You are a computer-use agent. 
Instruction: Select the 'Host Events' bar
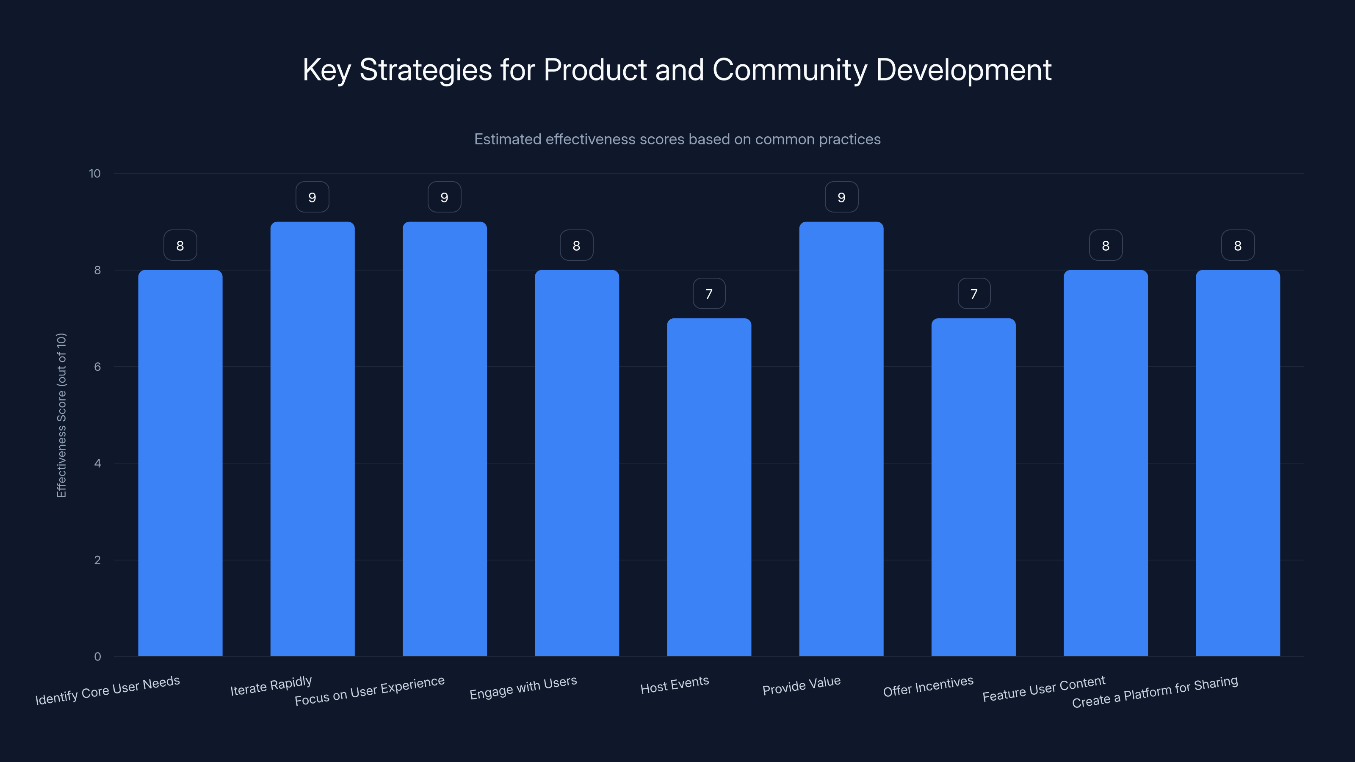coord(709,487)
